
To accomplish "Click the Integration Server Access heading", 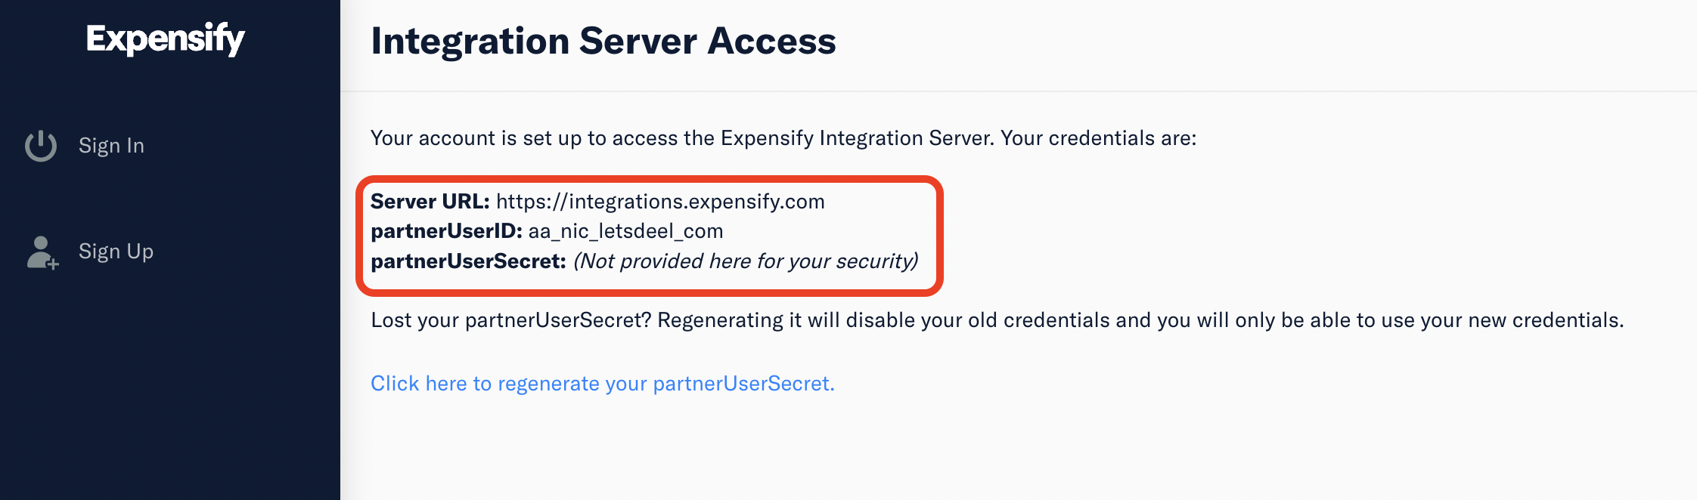I will tap(603, 42).
